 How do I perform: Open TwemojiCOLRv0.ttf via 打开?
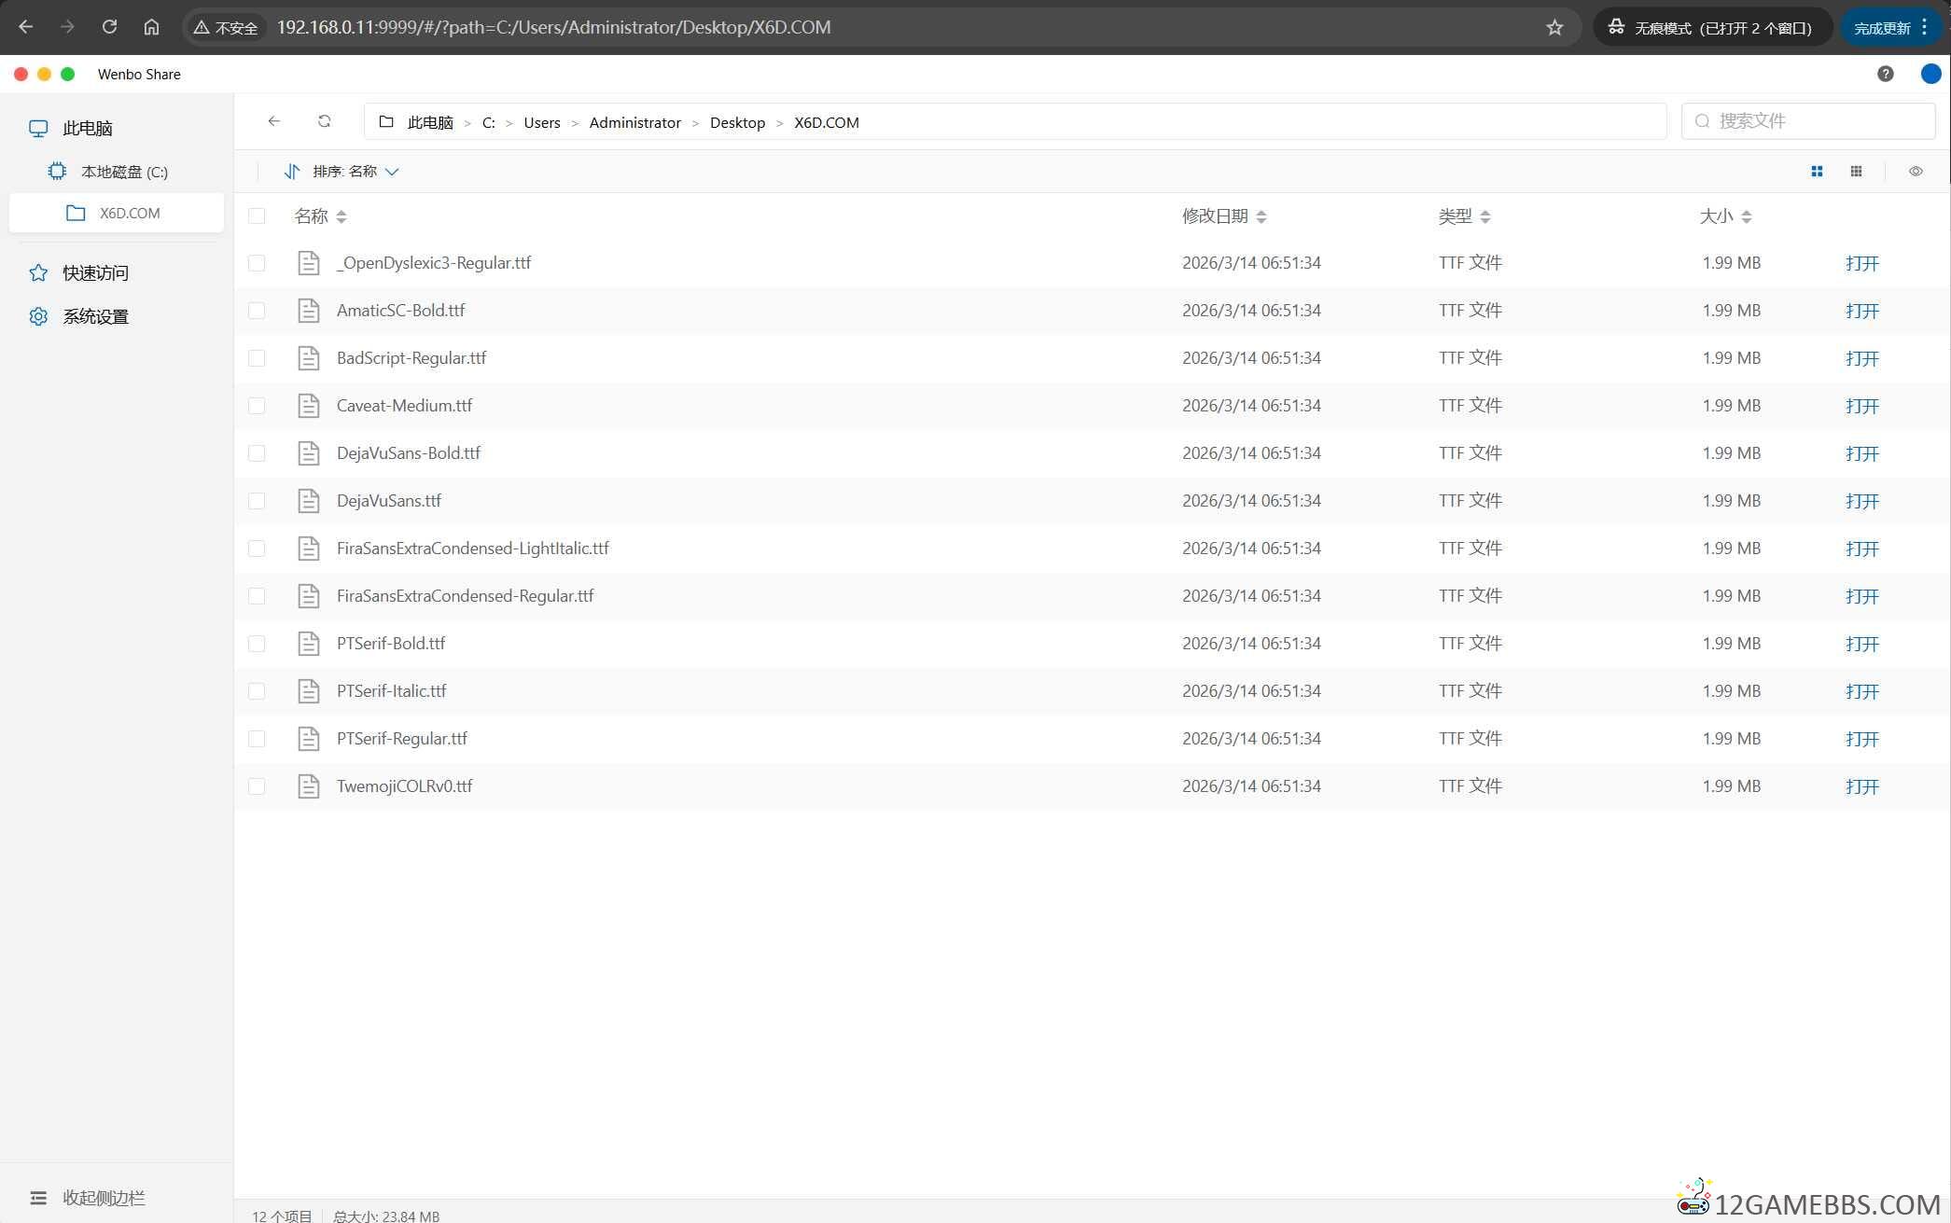pyautogui.click(x=1861, y=786)
